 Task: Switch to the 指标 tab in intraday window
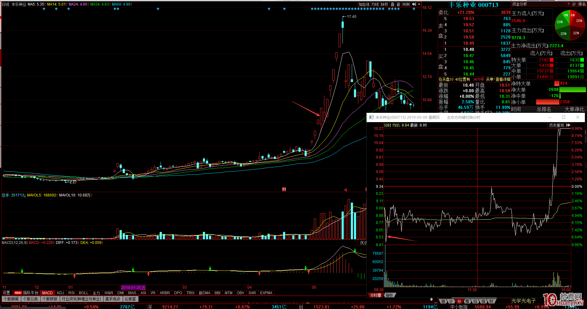(389, 295)
